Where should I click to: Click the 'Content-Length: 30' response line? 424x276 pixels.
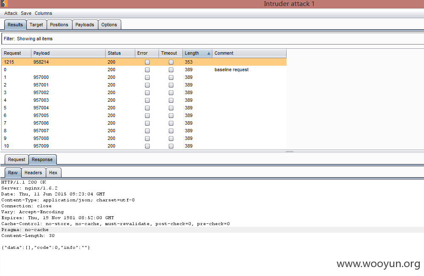28,236
